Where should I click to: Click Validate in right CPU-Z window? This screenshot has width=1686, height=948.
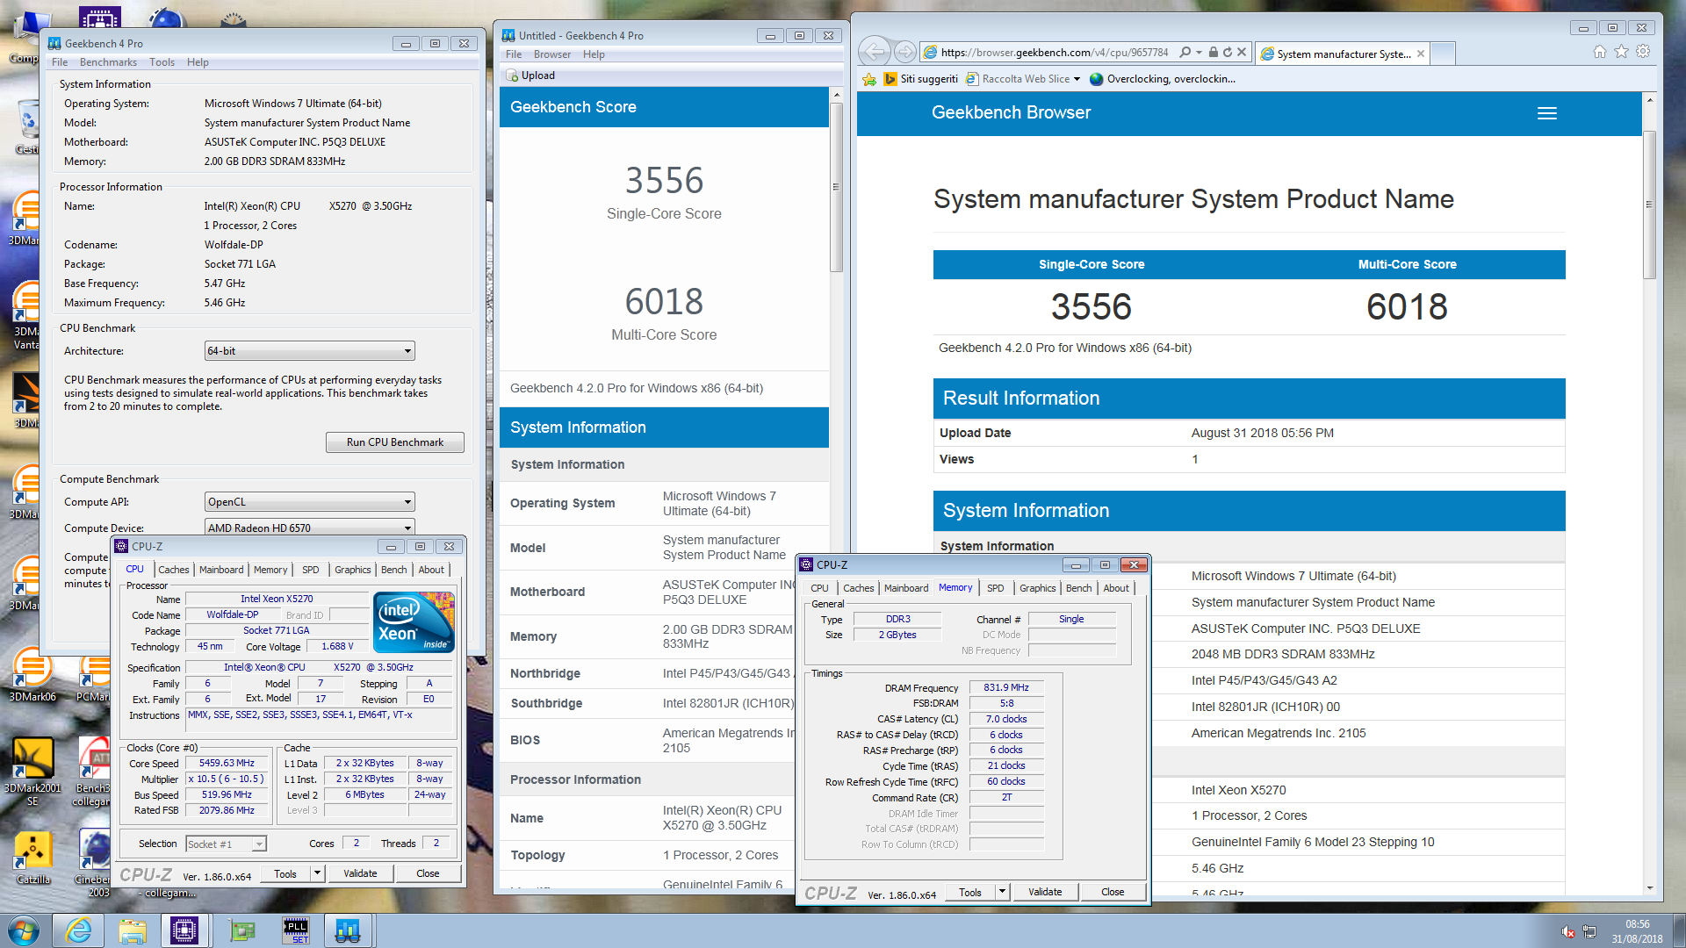coord(1045,892)
